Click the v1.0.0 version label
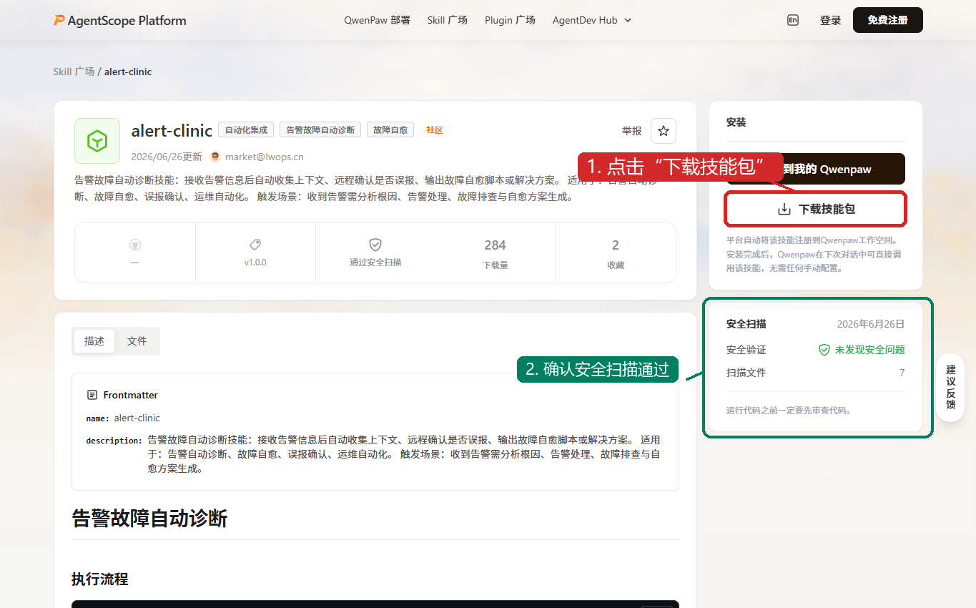Viewport: 976px width, 608px height. 255,263
